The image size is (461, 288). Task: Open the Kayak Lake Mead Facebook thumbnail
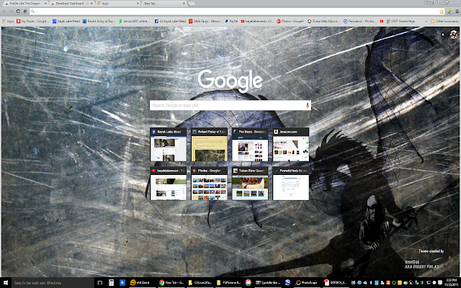(x=168, y=145)
